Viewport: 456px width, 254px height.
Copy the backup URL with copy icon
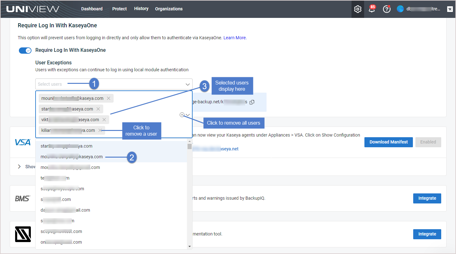coord(252,102)
